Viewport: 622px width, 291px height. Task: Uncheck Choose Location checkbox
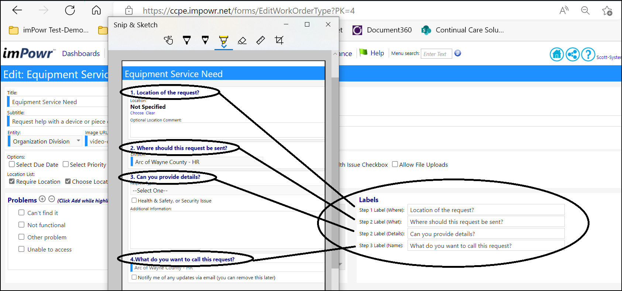[x=68, y=181]
